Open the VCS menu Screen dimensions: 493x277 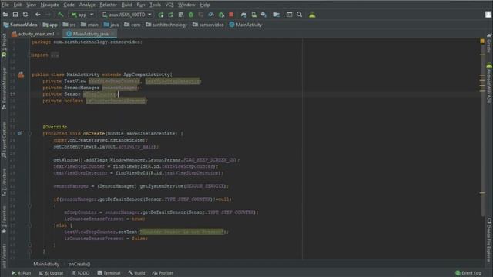click(x=169, y=5)
